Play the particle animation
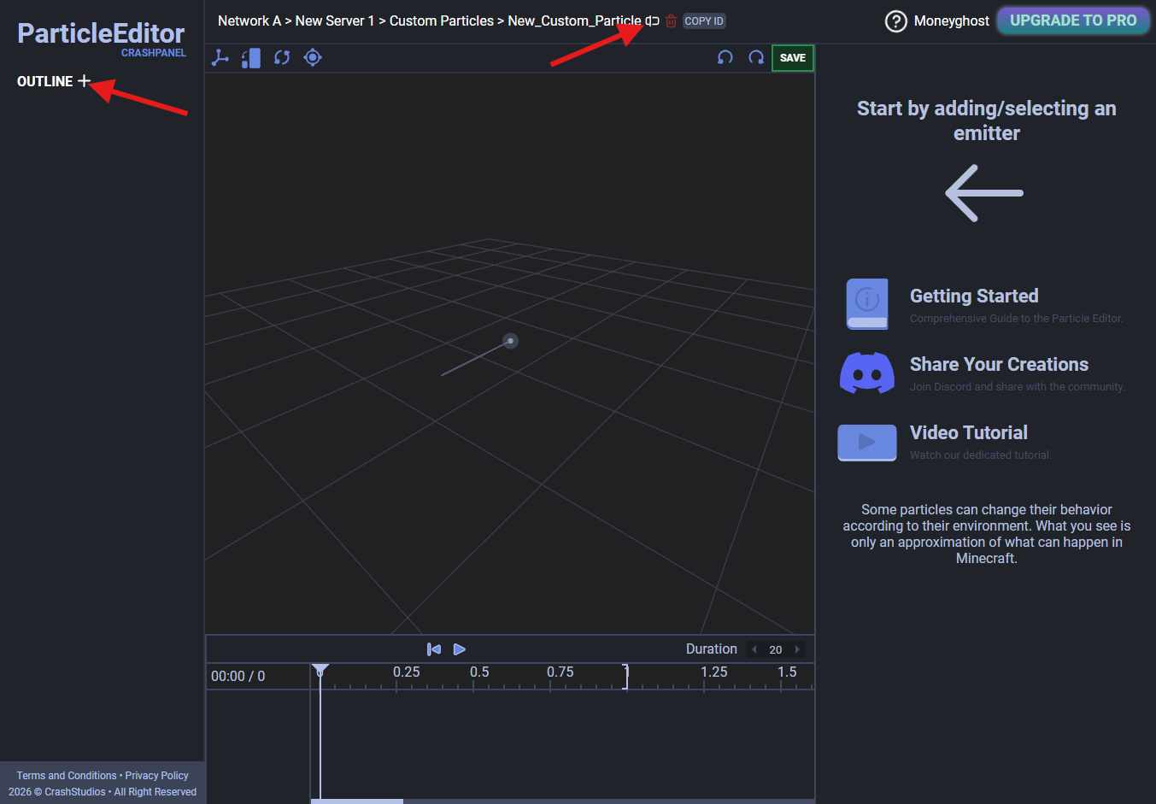1156x804 pixels. click(460, 649)
